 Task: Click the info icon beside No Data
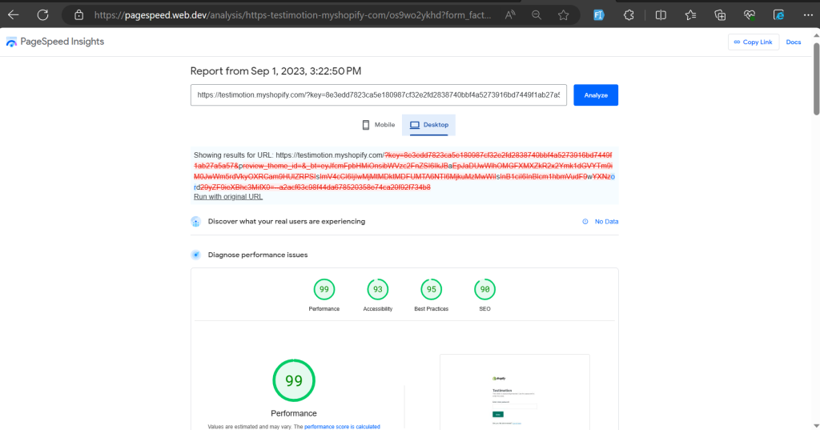(x=585, y=222)
